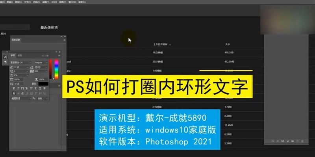Expand the 0% scaling dropdown arrow
Viewport: 315px width, 157px height.
pos(28,75)
